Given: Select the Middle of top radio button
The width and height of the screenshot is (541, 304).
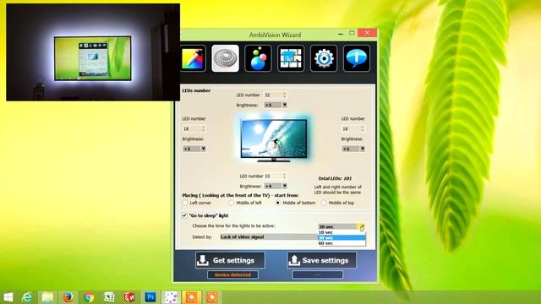Looking at the screenshot, I should click(x=324, y=203).
